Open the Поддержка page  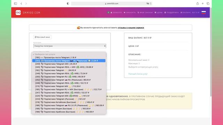tap(171, 12)
